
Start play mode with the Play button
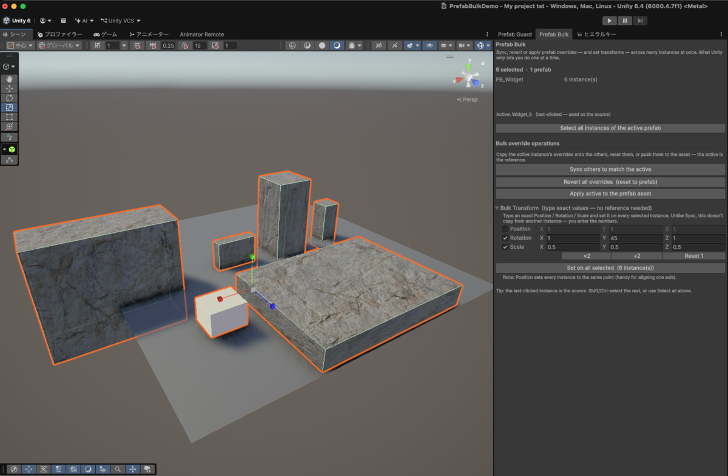pos(609,21)
